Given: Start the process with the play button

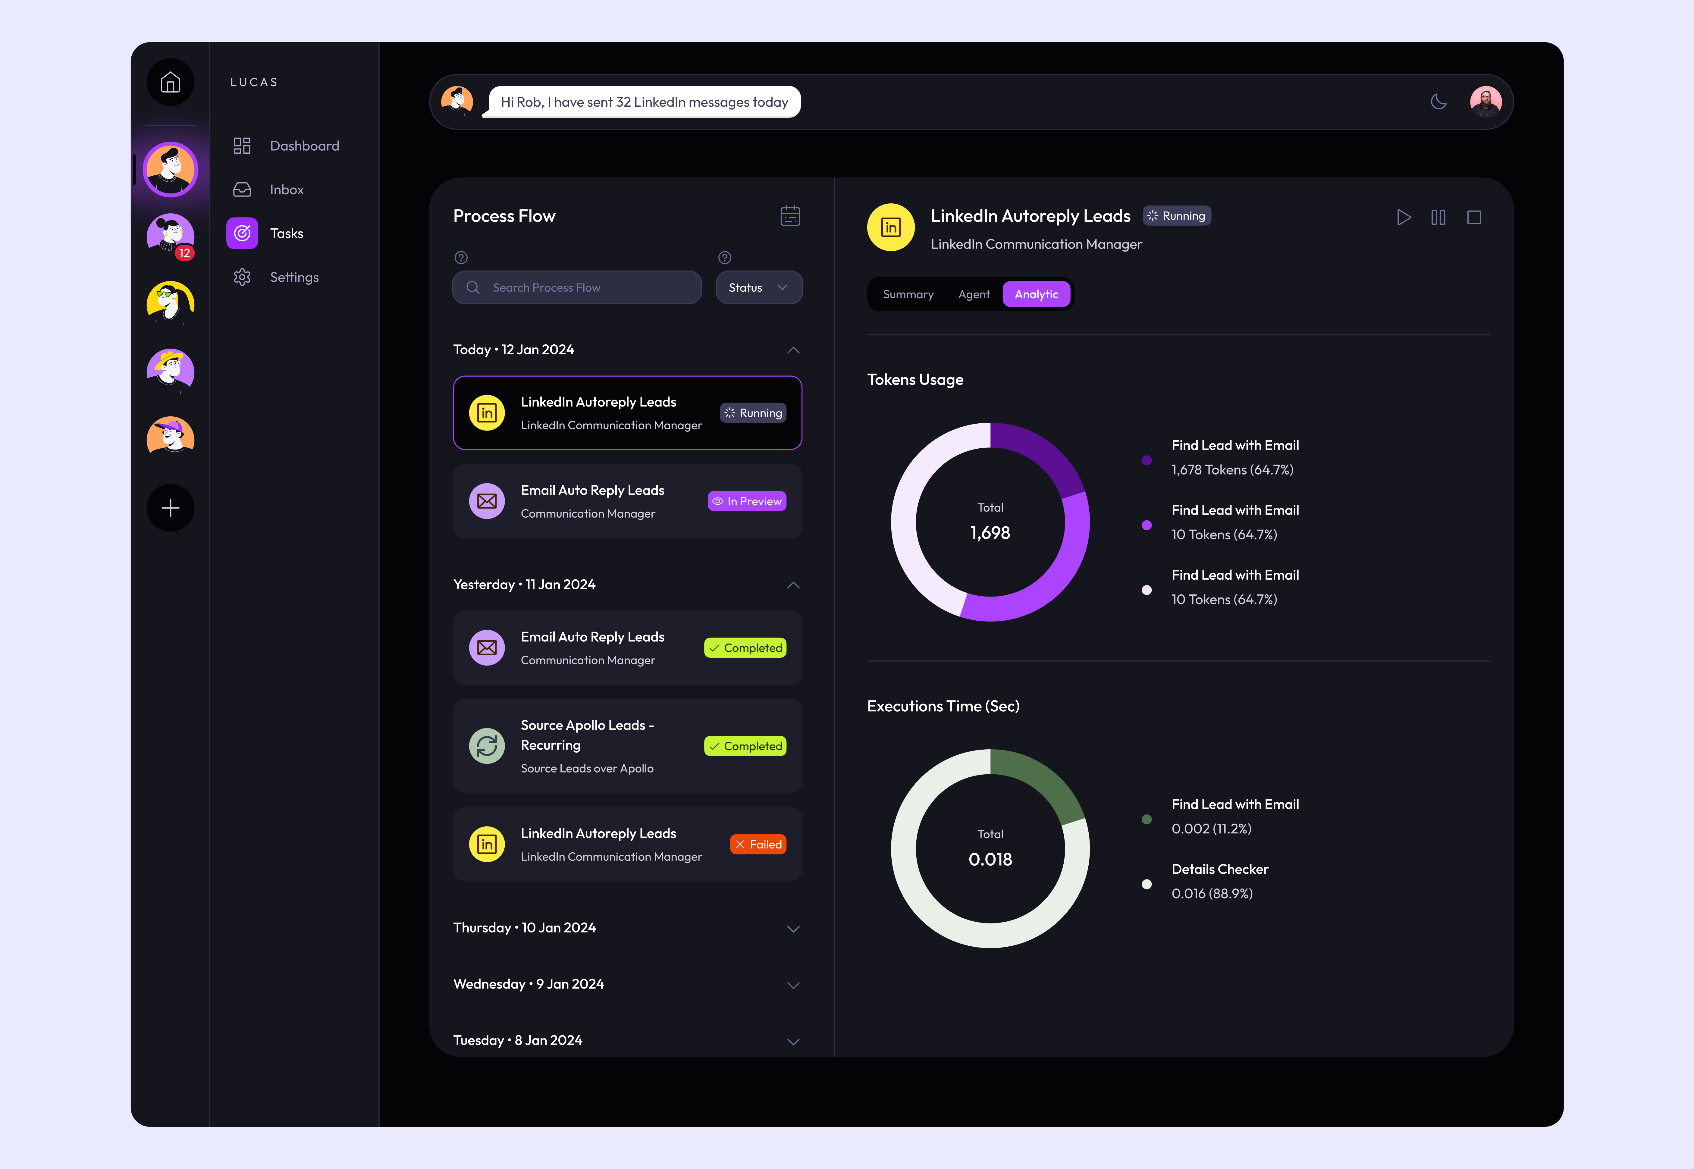Looking at the screenshot, I should [x=1403, y=218].
